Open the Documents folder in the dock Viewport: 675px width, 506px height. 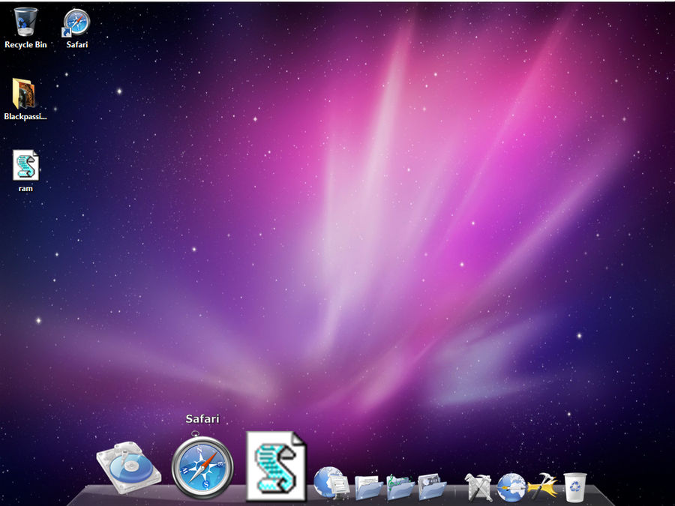(x=368, y=487)
